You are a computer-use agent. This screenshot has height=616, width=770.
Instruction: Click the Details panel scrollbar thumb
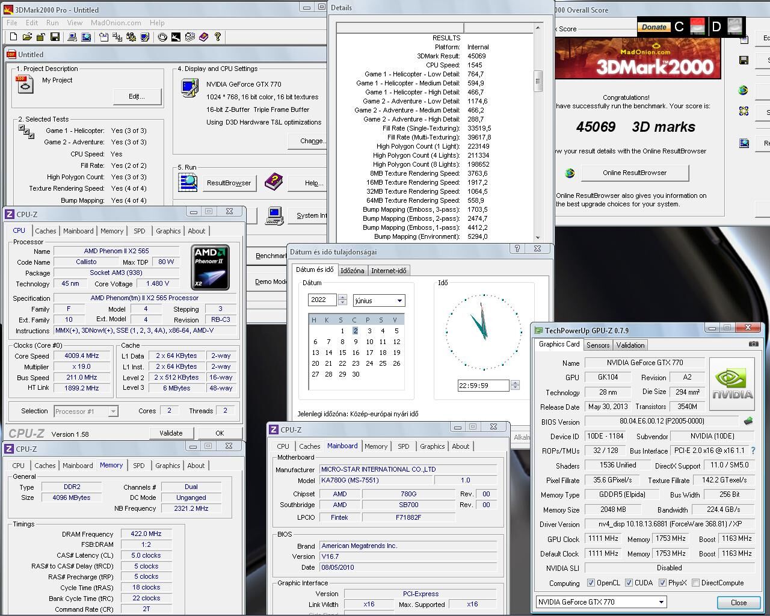[537, 81]
